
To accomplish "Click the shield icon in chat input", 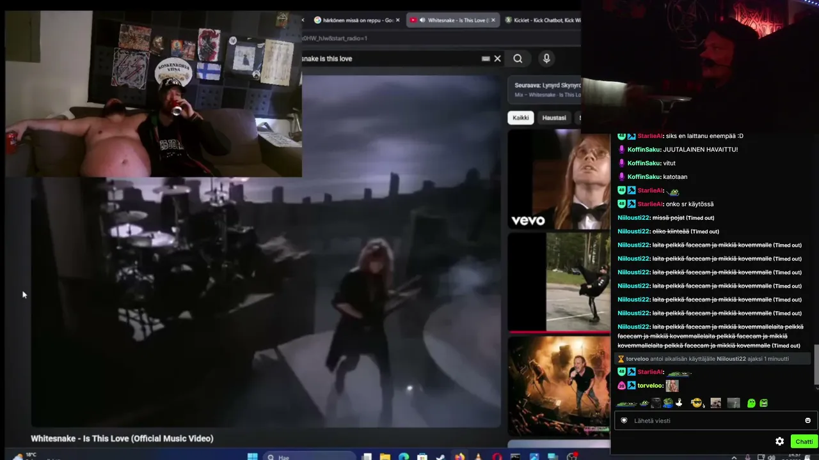I will coord(624,420).
